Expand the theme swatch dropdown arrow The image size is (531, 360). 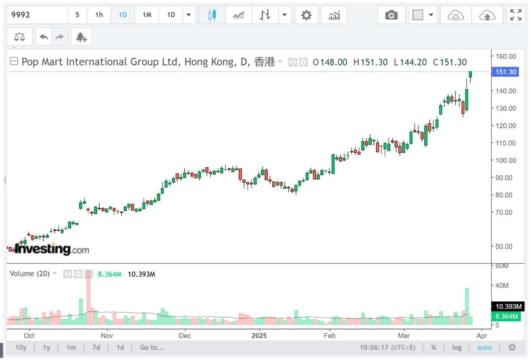[431, 15]
